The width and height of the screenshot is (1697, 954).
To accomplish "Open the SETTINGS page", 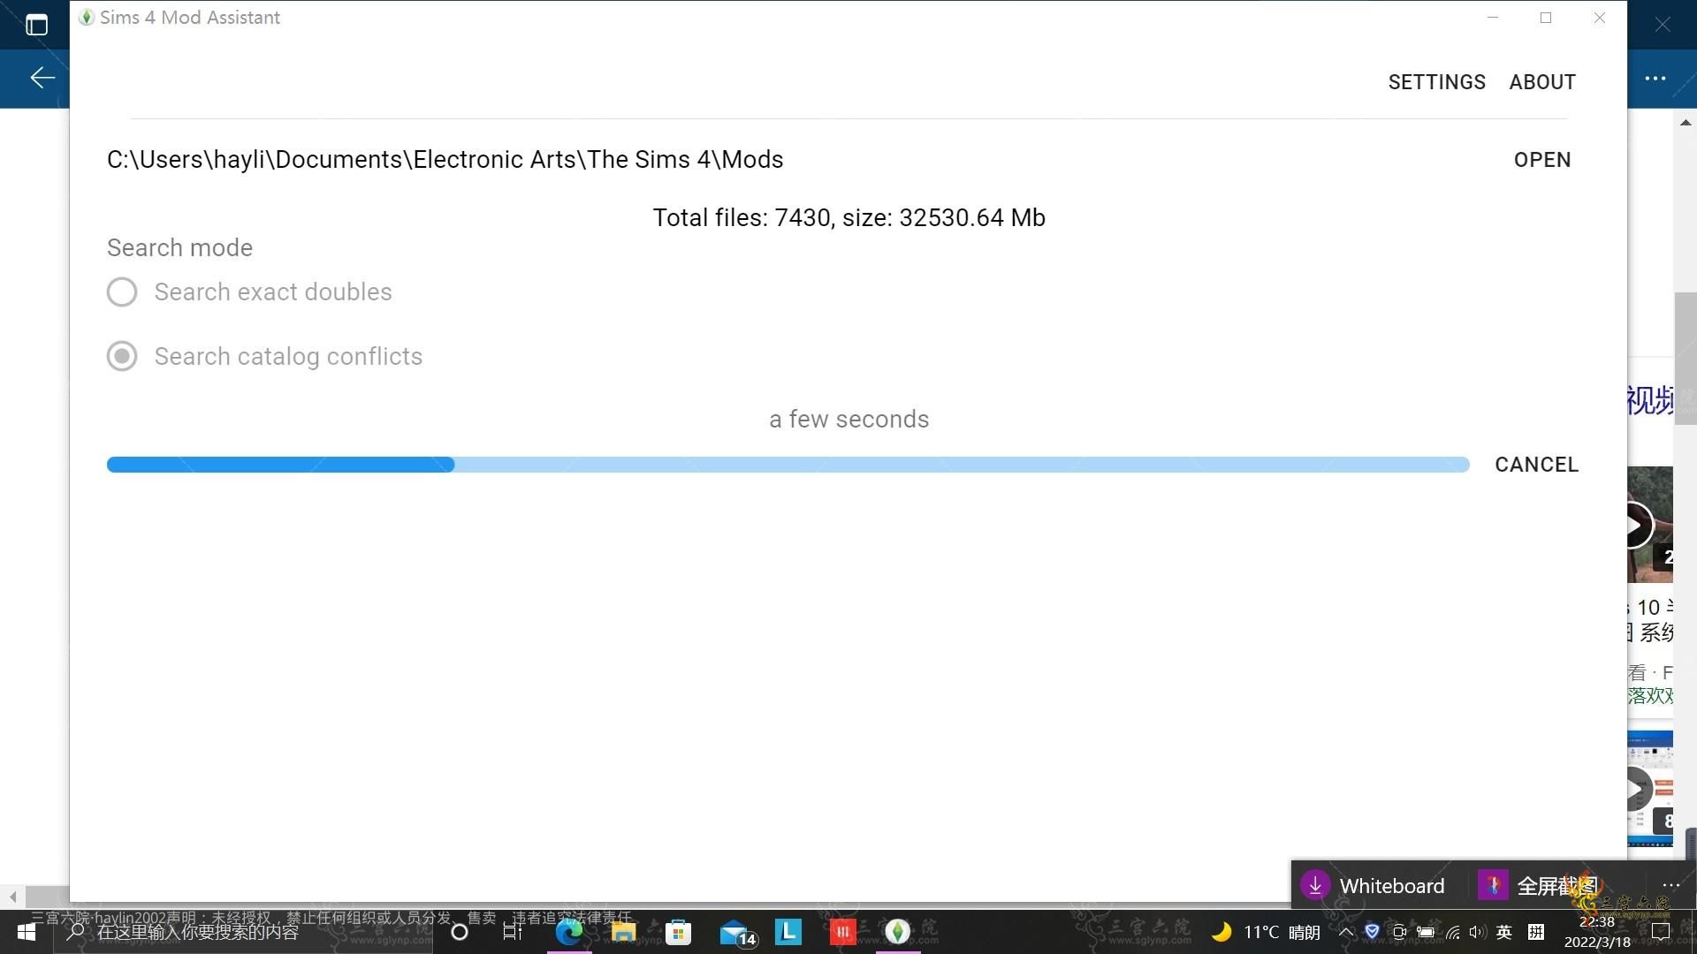I will point(1436,82).
